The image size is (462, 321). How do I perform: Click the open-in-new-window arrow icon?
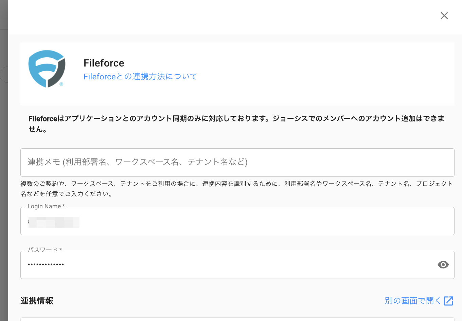click(448, 301)
